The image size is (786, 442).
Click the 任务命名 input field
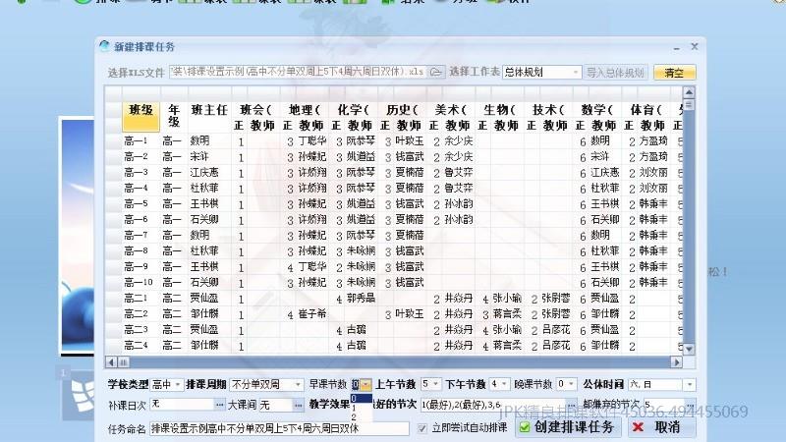279,428
